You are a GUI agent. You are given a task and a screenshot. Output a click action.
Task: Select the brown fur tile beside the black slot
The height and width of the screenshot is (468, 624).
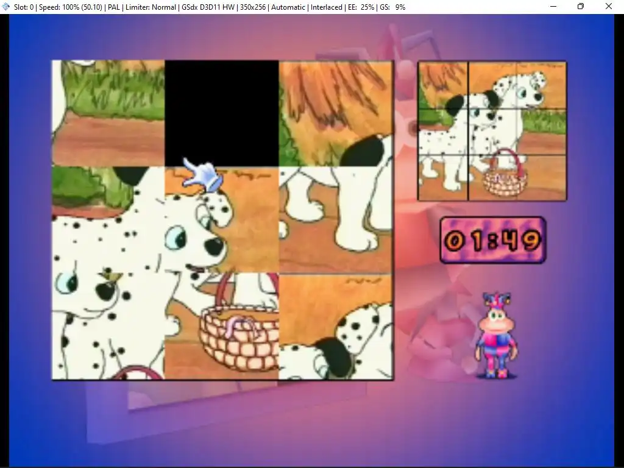pos(336,113)
